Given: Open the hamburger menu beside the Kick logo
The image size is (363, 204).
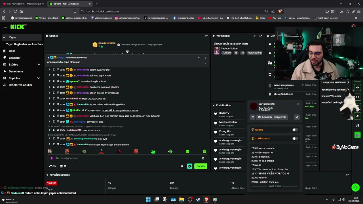Looking at the screenshot, I should (5, 27).
